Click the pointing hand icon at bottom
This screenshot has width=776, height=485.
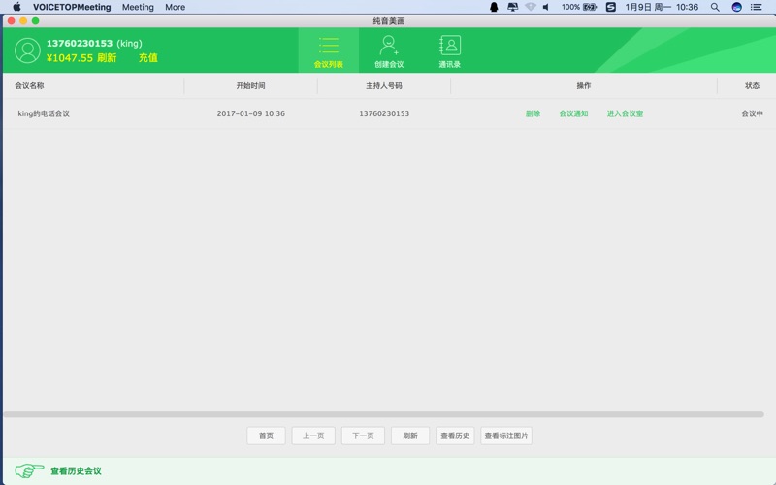pyautogui.click(x=29, y=471)
